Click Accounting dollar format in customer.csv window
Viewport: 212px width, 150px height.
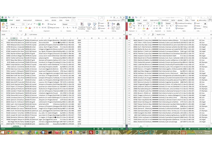coord(64,28)
